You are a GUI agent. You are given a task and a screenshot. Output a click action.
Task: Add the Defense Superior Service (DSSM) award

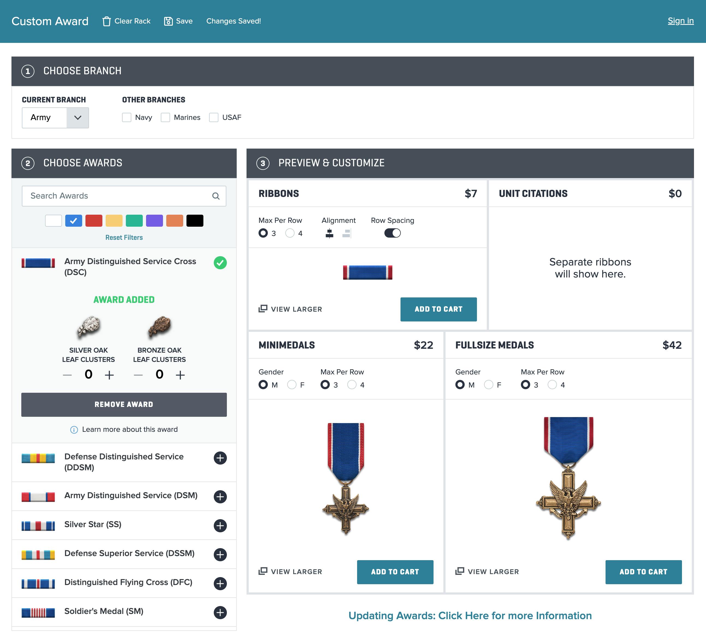point(220,554)
